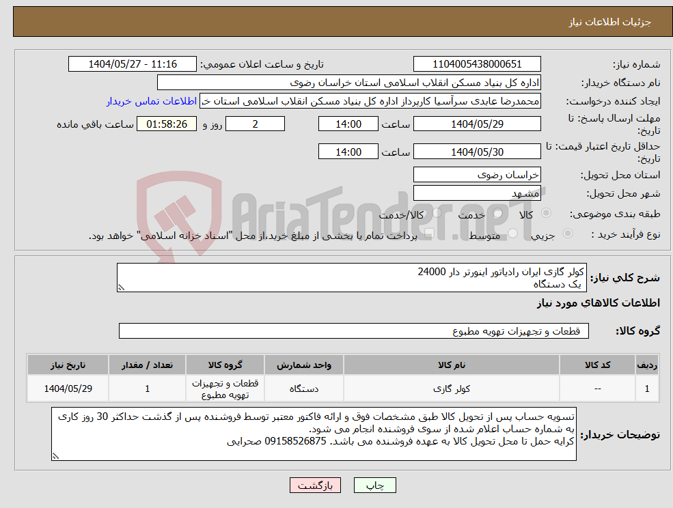Select جزیی as نوع فرآیند خرید
Image resolution: width=673 pixels, height=508 pixels.
[568, 233]
